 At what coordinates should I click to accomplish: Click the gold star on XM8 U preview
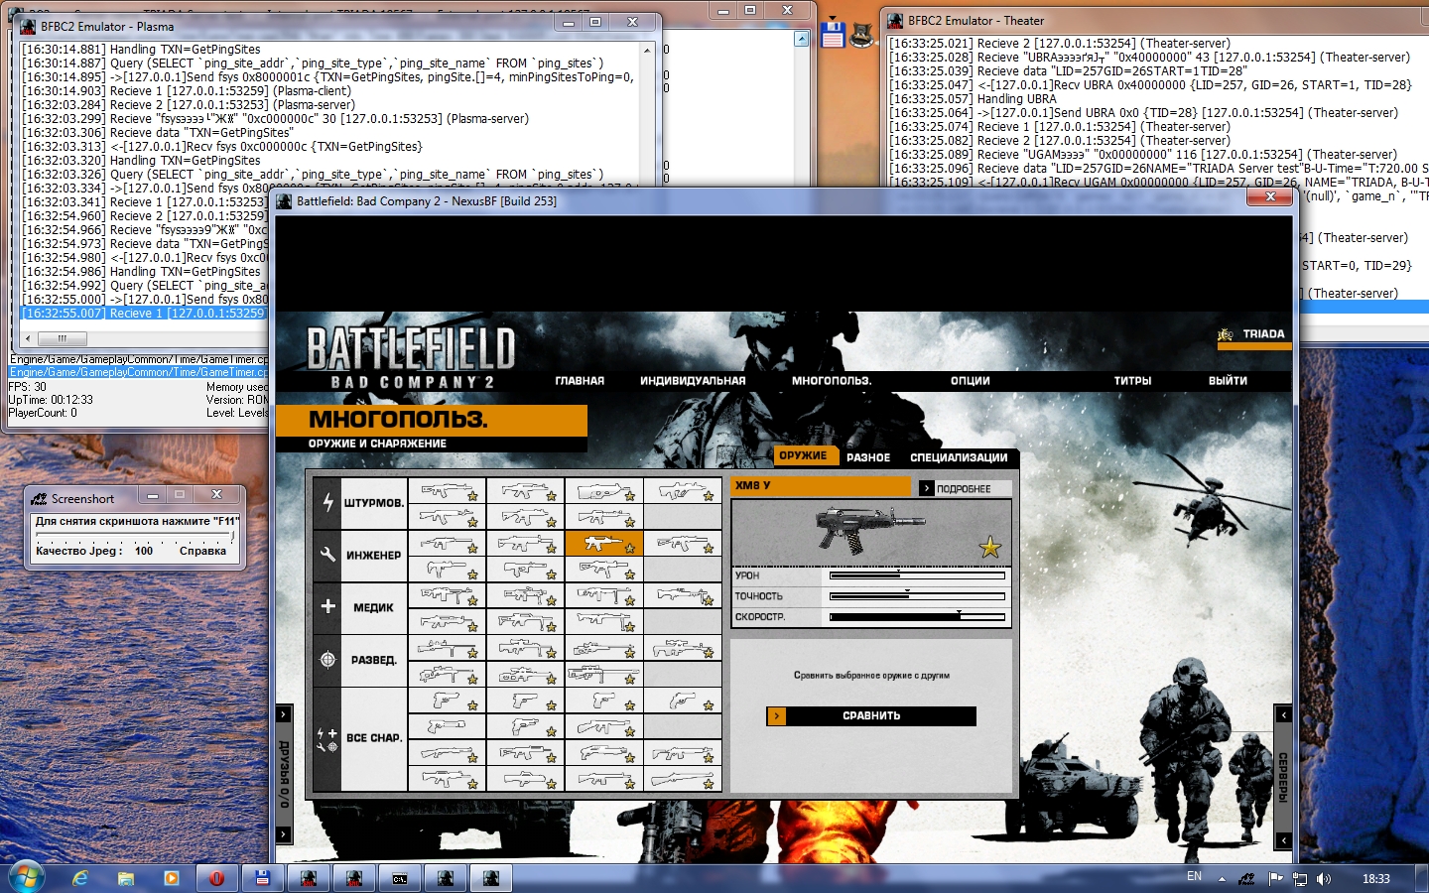pyautogui.click(x=989, y=547)
